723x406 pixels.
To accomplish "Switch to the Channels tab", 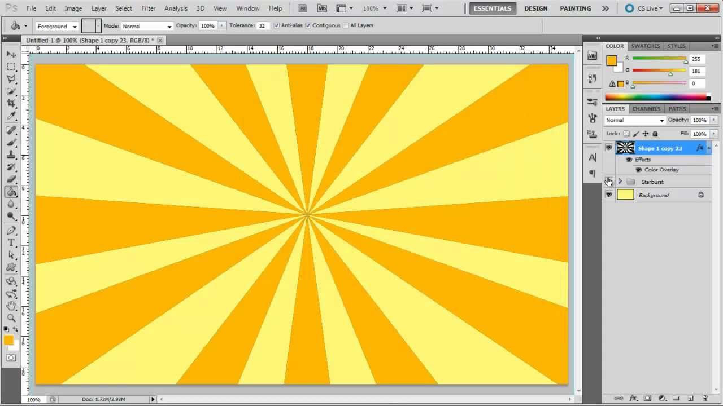I will point(646,109).
